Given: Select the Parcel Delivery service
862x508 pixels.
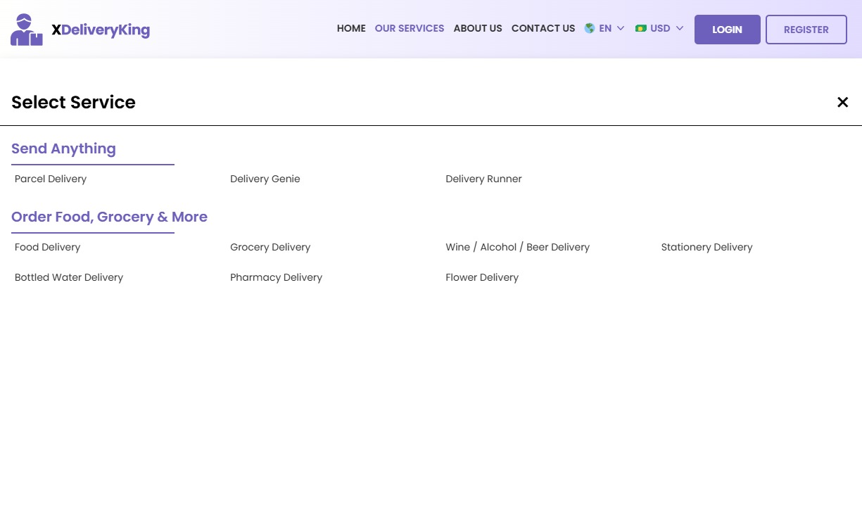Looking at the screenshot, I should pos(51,179).
